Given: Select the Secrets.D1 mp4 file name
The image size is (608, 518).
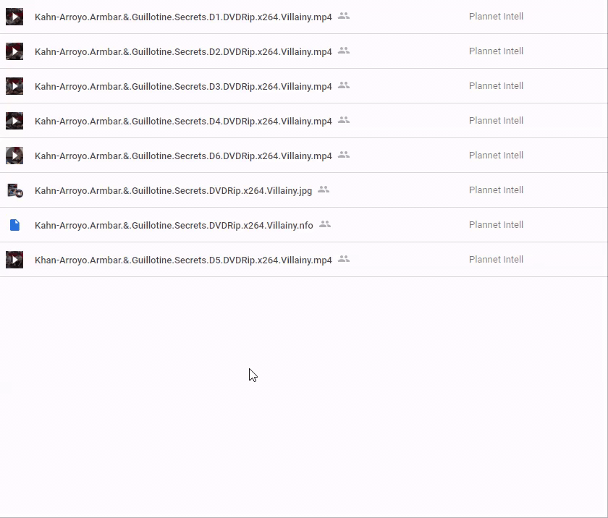Looking at the screenshot, I should [x=183, y=17].
